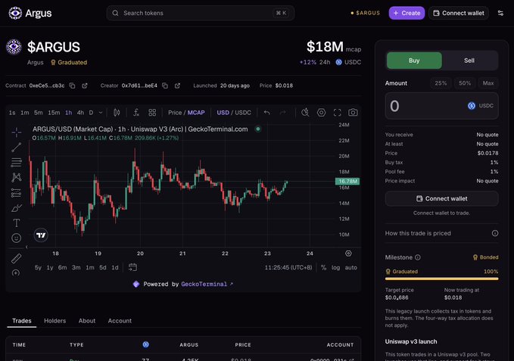Screen dimensions: 514x361
Task: Switch chart to MCAP mode
Action: [x=196, y=113]
